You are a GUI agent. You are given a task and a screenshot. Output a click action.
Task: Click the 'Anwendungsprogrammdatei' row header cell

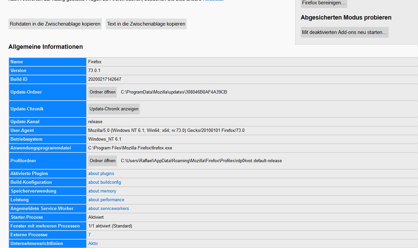coord(48,148)
